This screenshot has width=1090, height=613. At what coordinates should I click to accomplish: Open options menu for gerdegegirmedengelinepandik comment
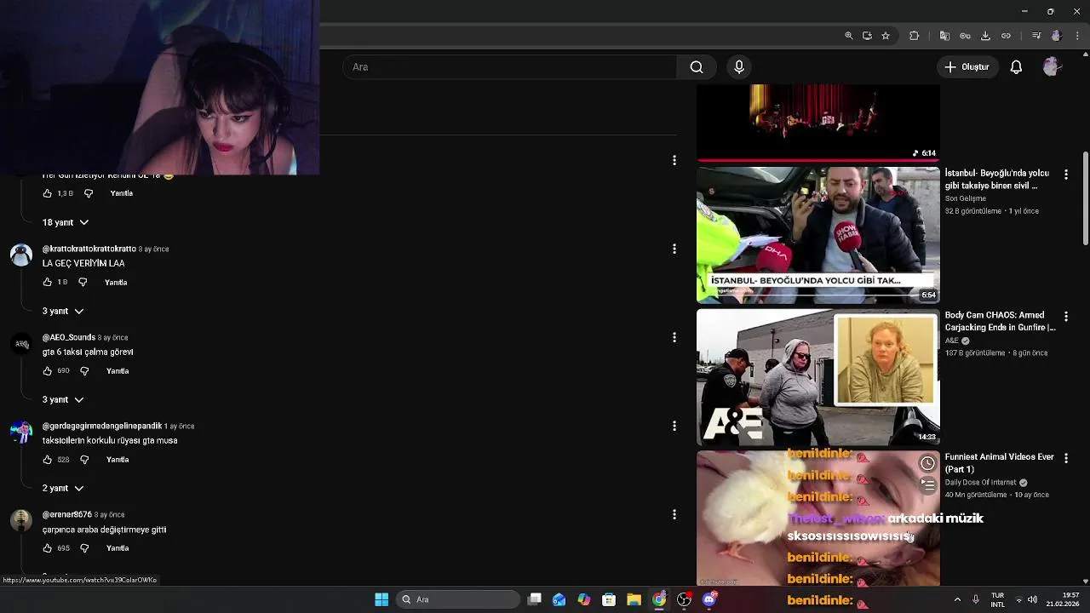point(674,426)
